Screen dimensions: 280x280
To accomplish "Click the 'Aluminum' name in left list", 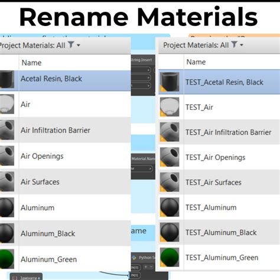I will pyautogui.click(x=37, y=208).
